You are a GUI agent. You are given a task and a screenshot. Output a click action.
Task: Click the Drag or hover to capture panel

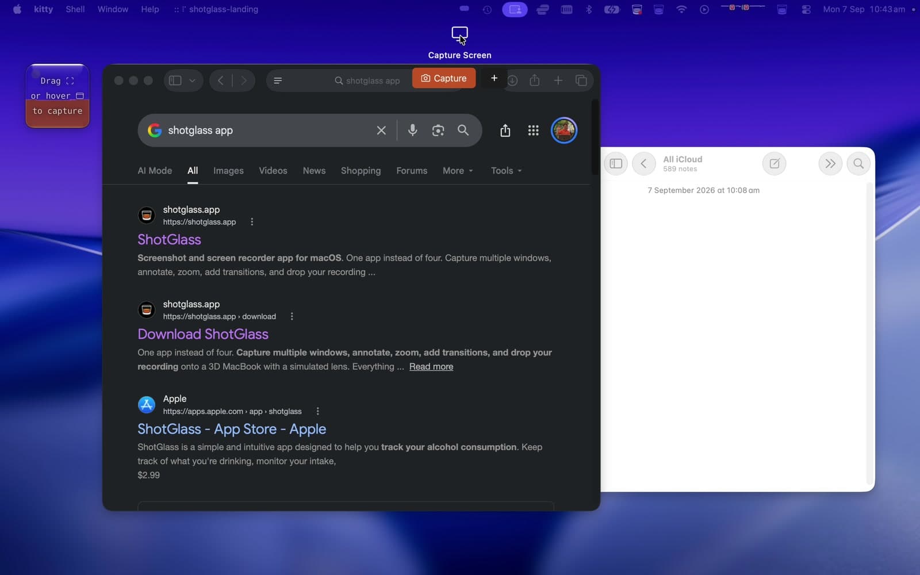coord(57,96)
